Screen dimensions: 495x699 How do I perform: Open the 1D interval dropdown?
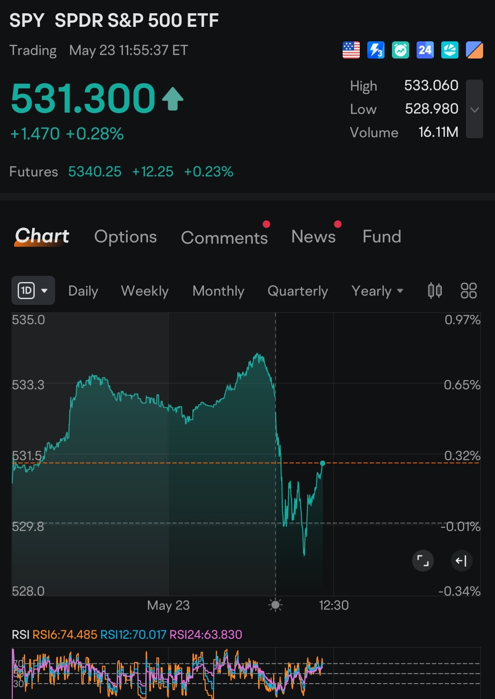[33, 290]
